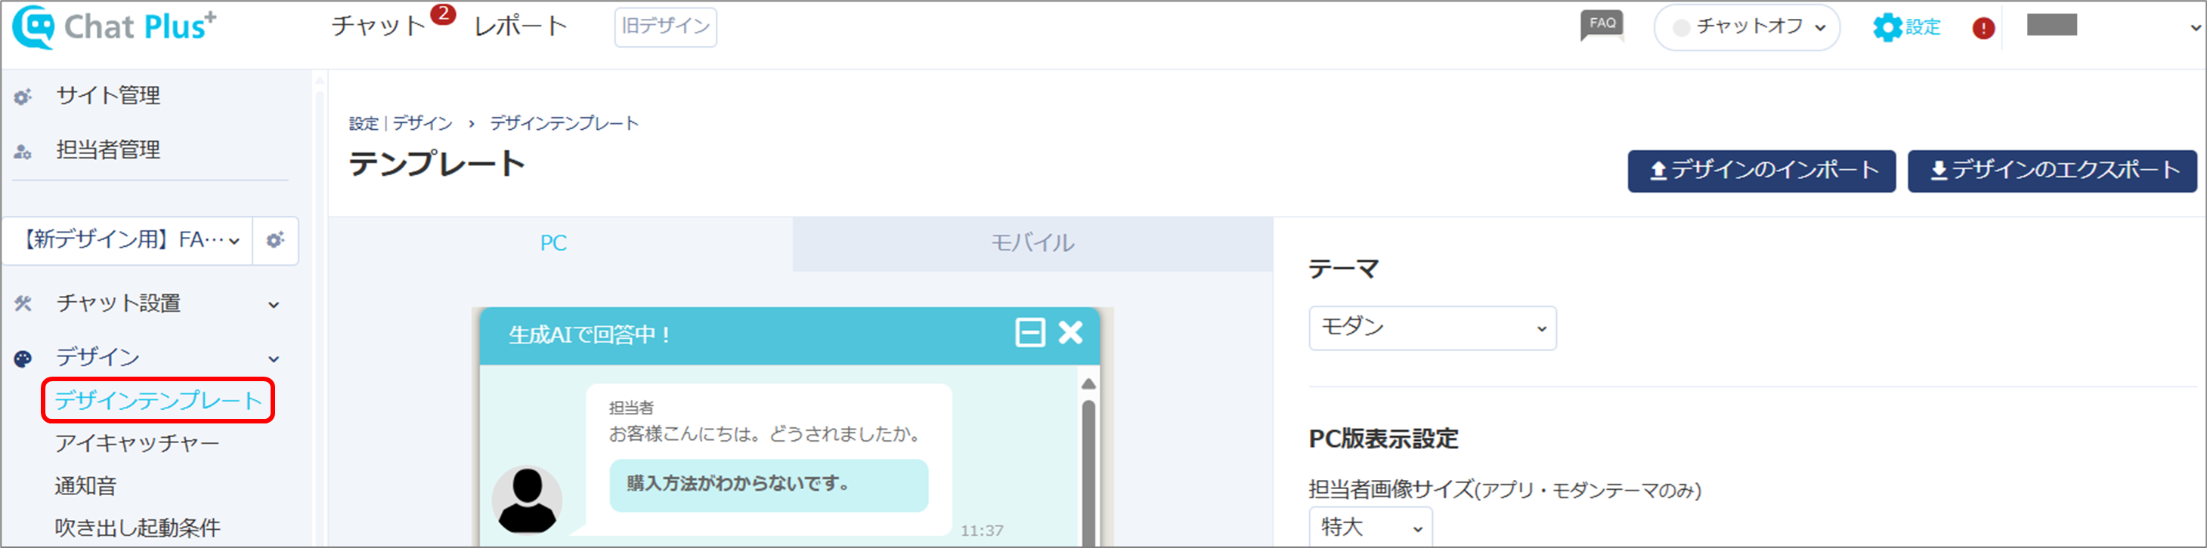
Task: Click the 担当者管理 people icon
Action: pos(23,152)
